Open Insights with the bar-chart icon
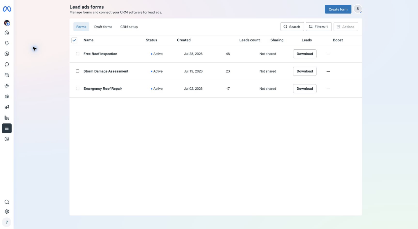This screenshot has width=418, height=229. coord(7,118)
